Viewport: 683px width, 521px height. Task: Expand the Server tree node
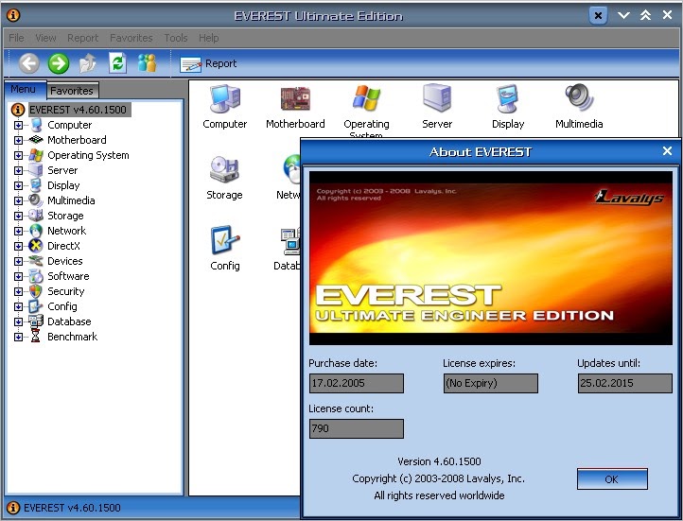coord(18,170)
